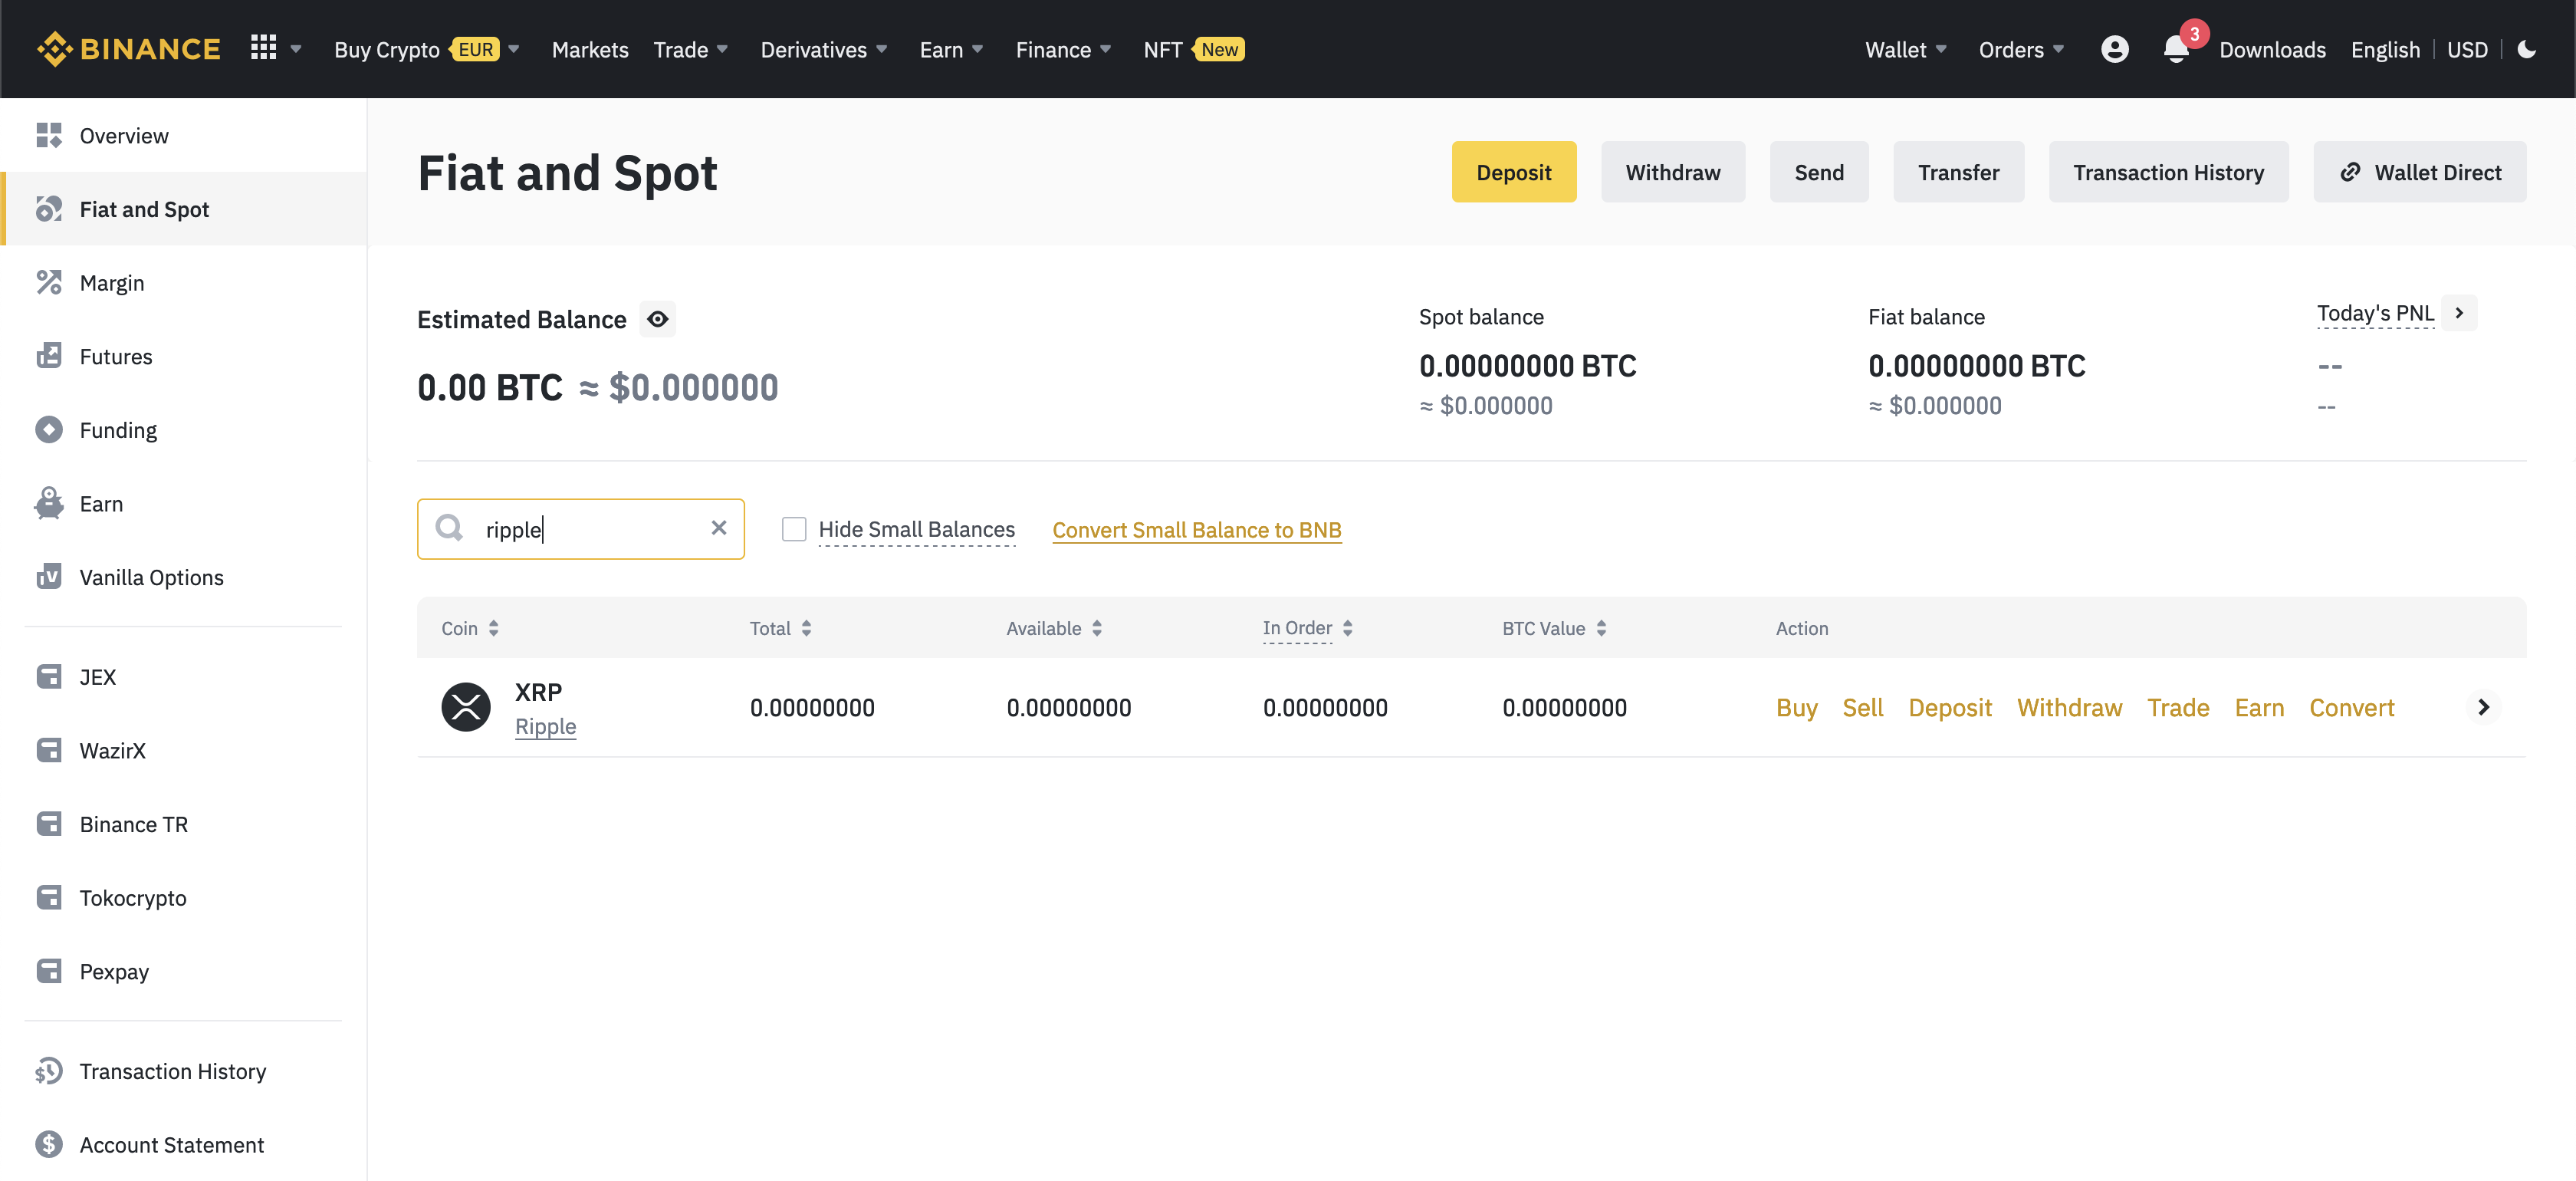This screenshot has height=1181, width=2576.
Task: Click the XRP coin logo
Action: pyautogui.click(x=466, y=707)
